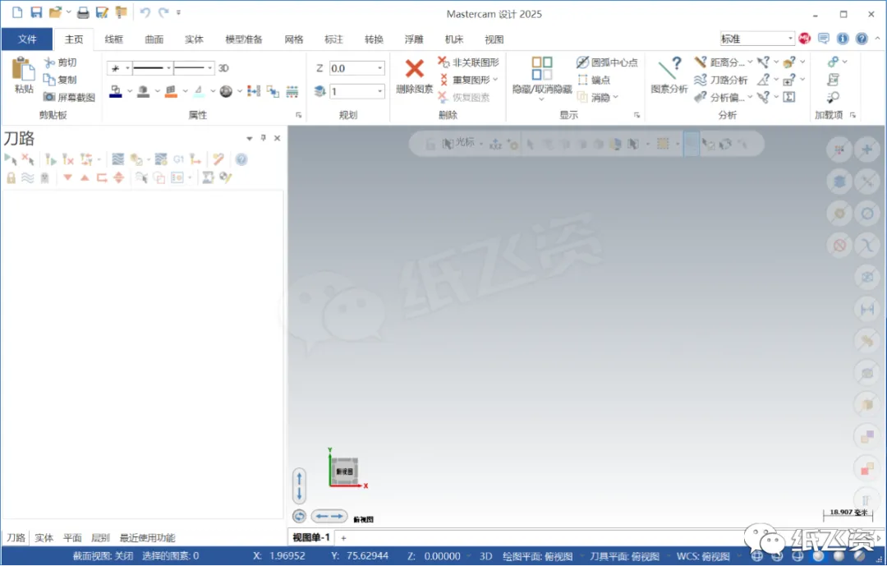Click the 隐藏/取消隐藏 icon
The image size is (887, 566).
pyautogui.click(x=542, y=68)
